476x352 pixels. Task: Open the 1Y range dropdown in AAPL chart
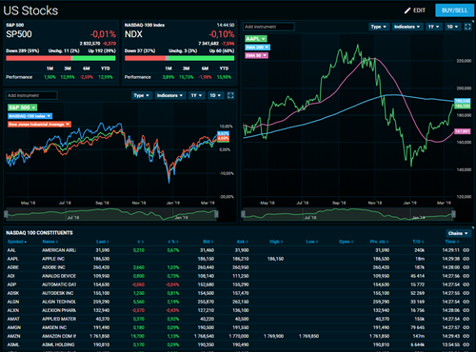pos(433,27)
